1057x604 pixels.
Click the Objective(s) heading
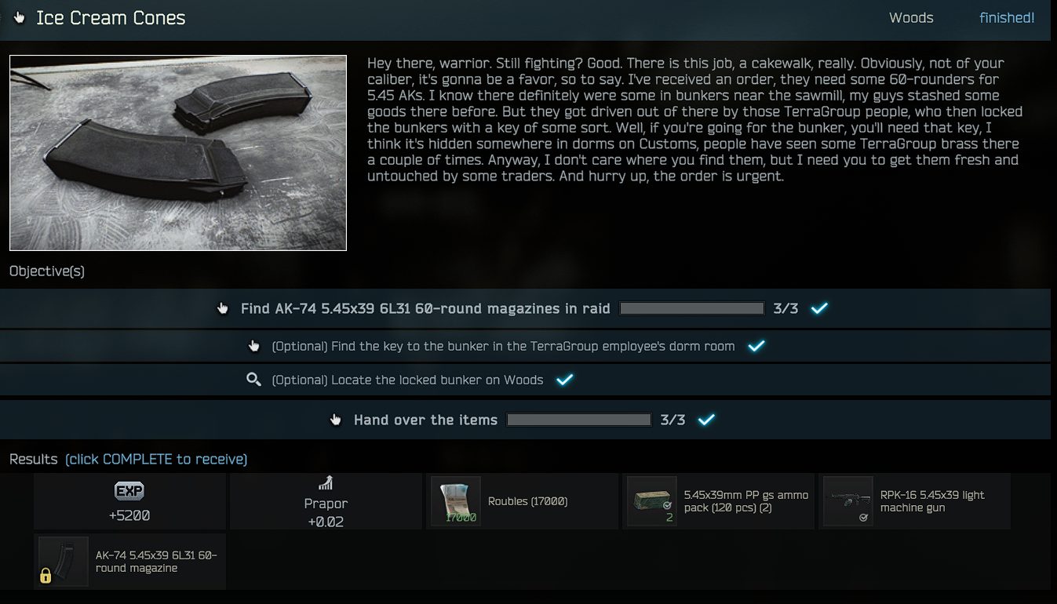47,271
